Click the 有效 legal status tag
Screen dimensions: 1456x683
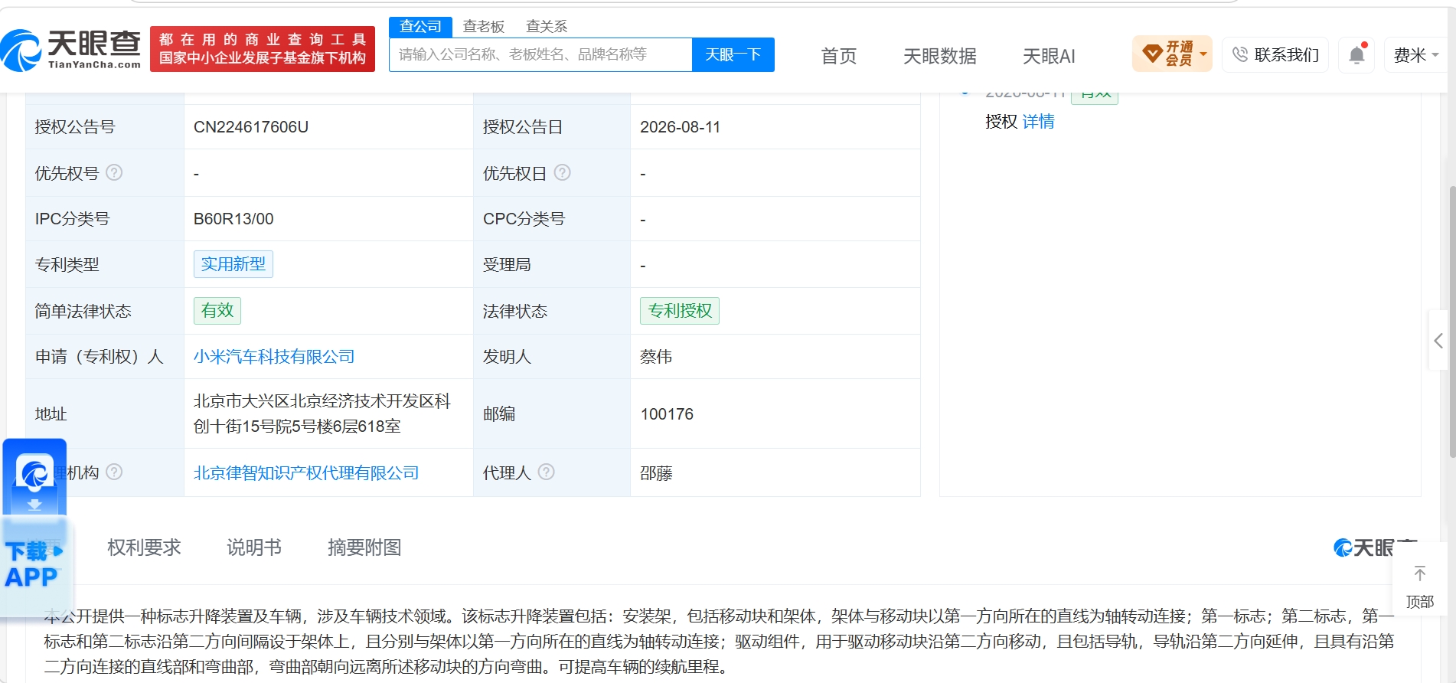(217, 311)
